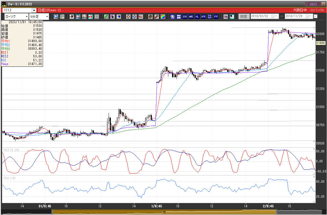Select the green pencil drawing tool
This screenshot has width=327, height=215.
point(106,17)
